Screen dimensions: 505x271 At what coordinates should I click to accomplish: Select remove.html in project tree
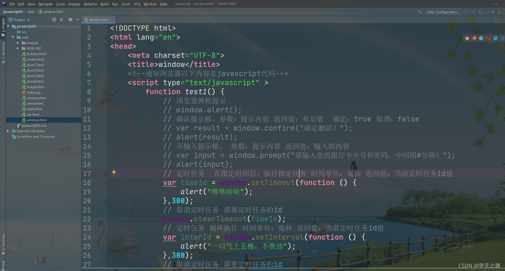(36, 98)
